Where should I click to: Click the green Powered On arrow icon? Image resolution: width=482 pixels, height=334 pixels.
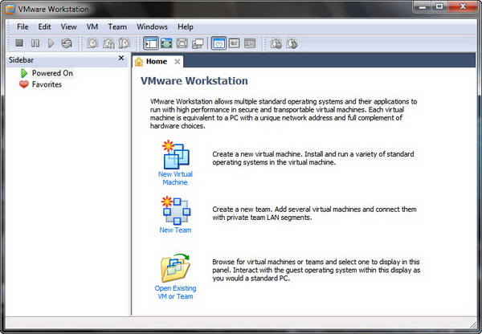[24, 73]
